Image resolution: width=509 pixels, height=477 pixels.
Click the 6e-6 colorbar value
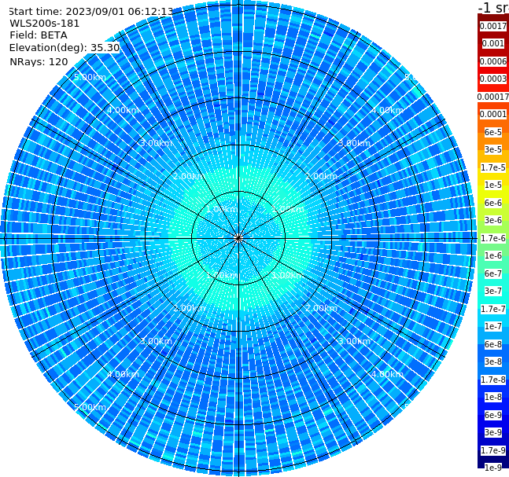pos(493,203)
